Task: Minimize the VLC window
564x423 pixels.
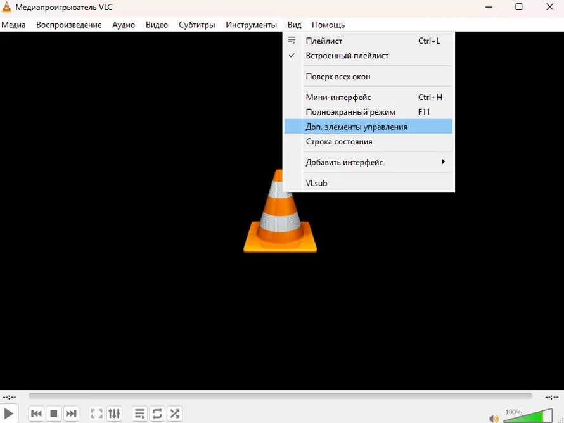Action: tap(489, 7)
